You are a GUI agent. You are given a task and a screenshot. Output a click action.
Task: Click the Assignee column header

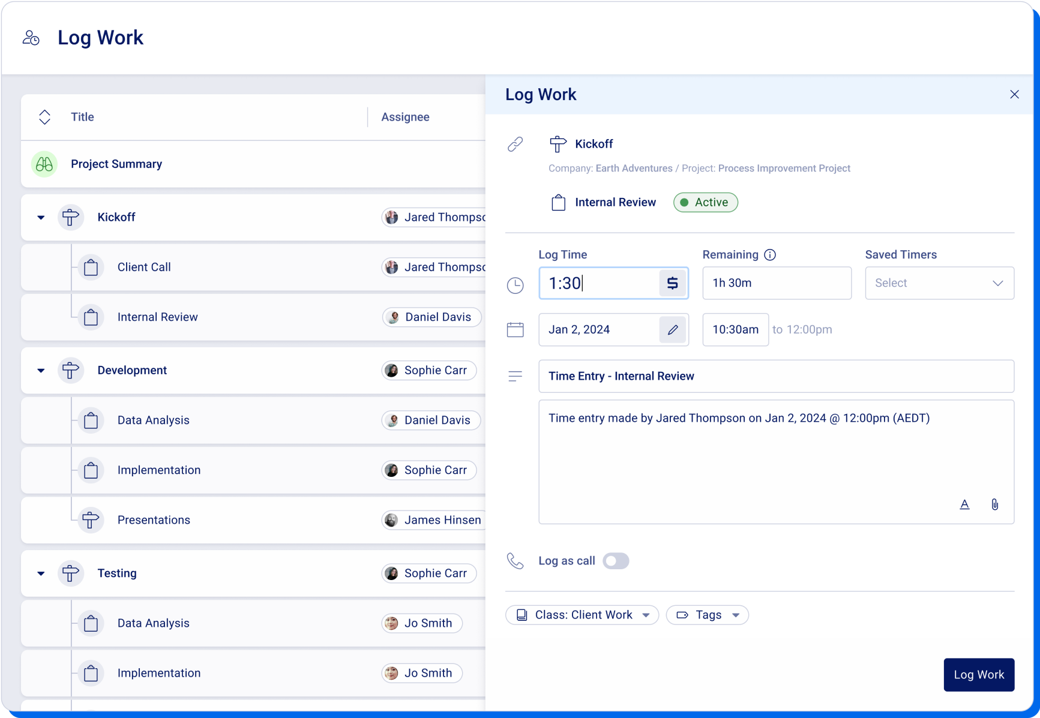406,117
